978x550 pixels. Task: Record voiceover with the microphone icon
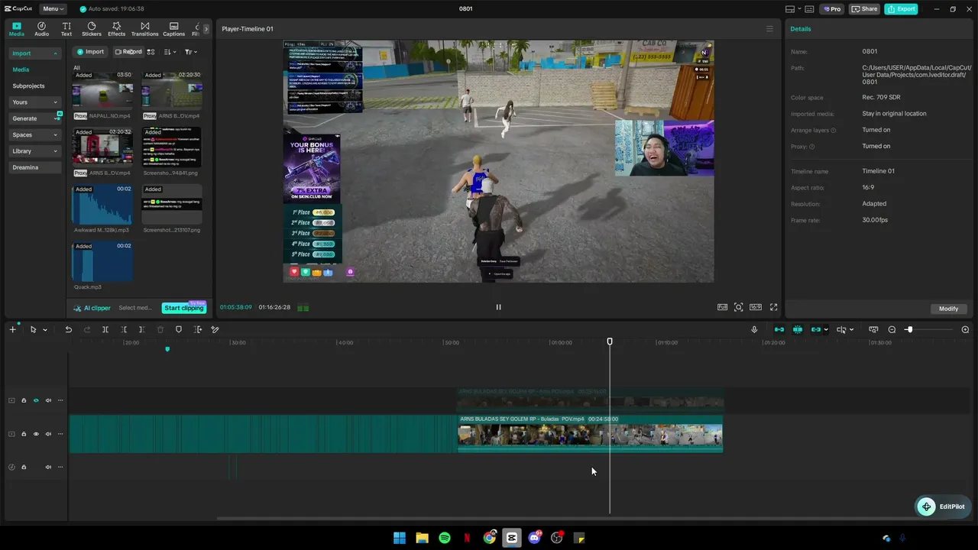754,329
